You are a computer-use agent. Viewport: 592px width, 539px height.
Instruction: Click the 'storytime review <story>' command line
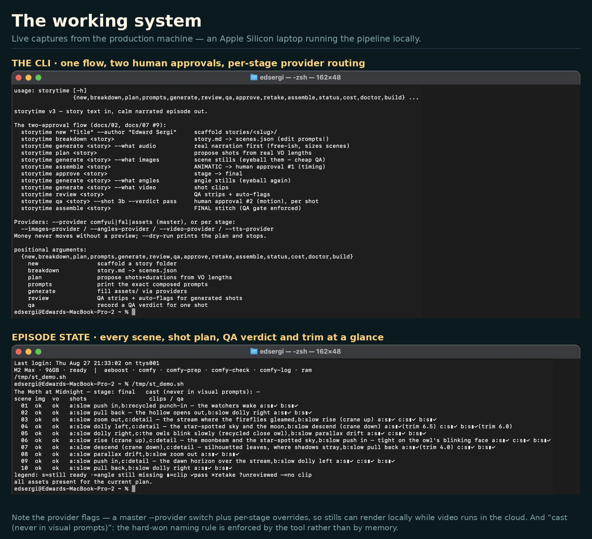[63, 194]
